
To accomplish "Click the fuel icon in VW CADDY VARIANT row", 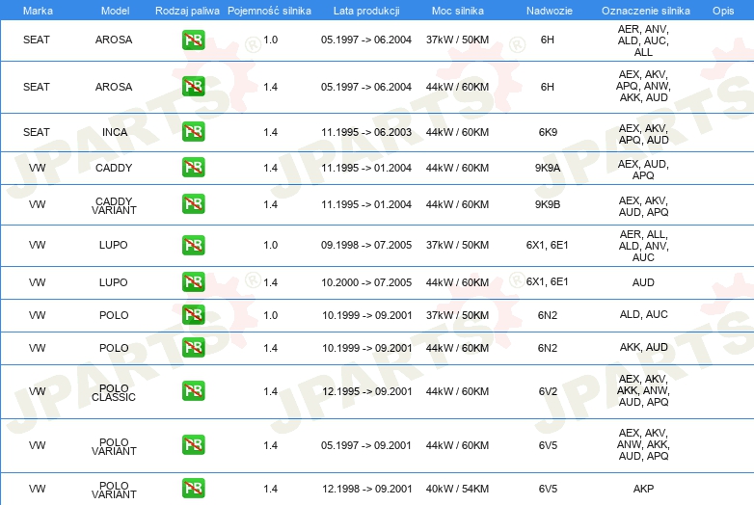I will [193, 204].
